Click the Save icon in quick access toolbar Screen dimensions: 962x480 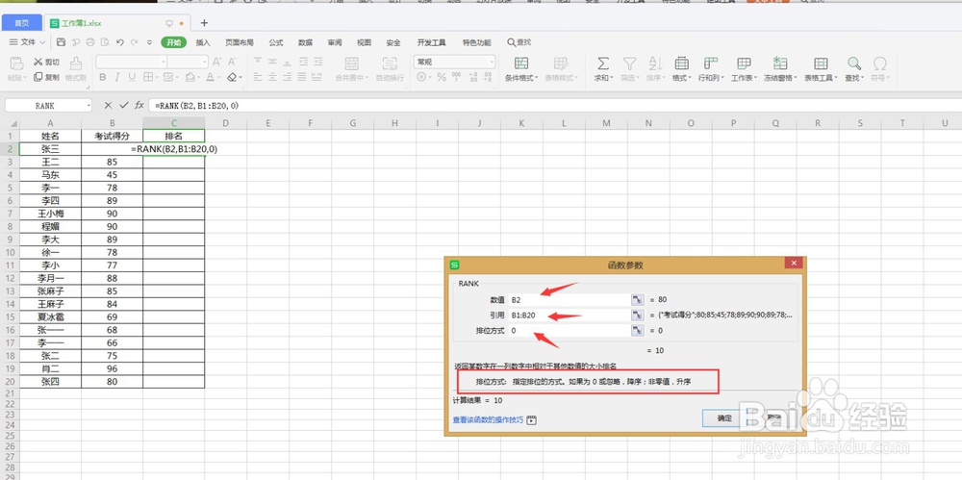(x=61, y=42)
